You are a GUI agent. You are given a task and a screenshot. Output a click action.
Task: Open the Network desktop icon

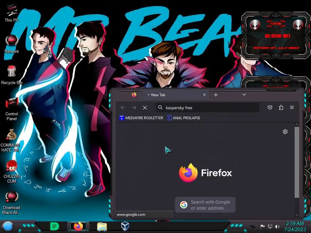click(x=12, y=44)
